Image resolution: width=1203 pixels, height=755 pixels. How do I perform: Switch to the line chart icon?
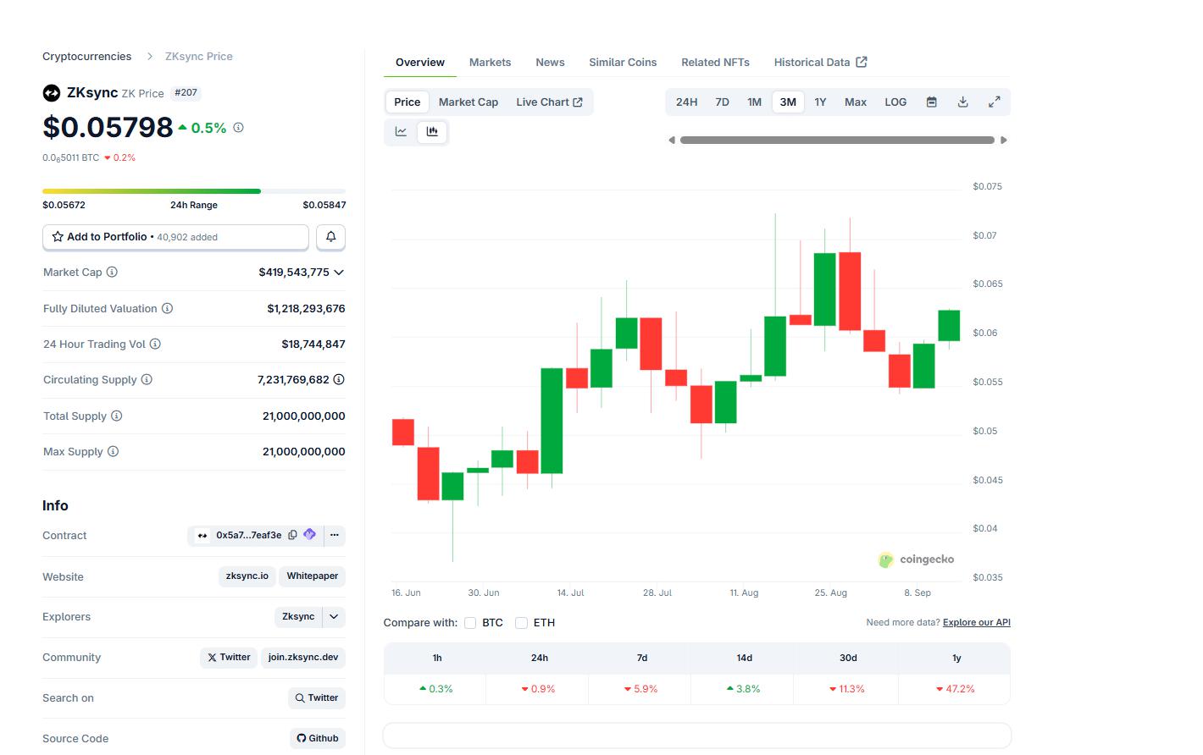pyautogui.click(x=400, y=132)
